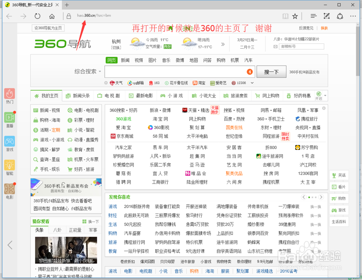This screenshot has height=280, width=362.
Task: Click the 邮箱帐号 input field
Action: [x=301, y=46]
